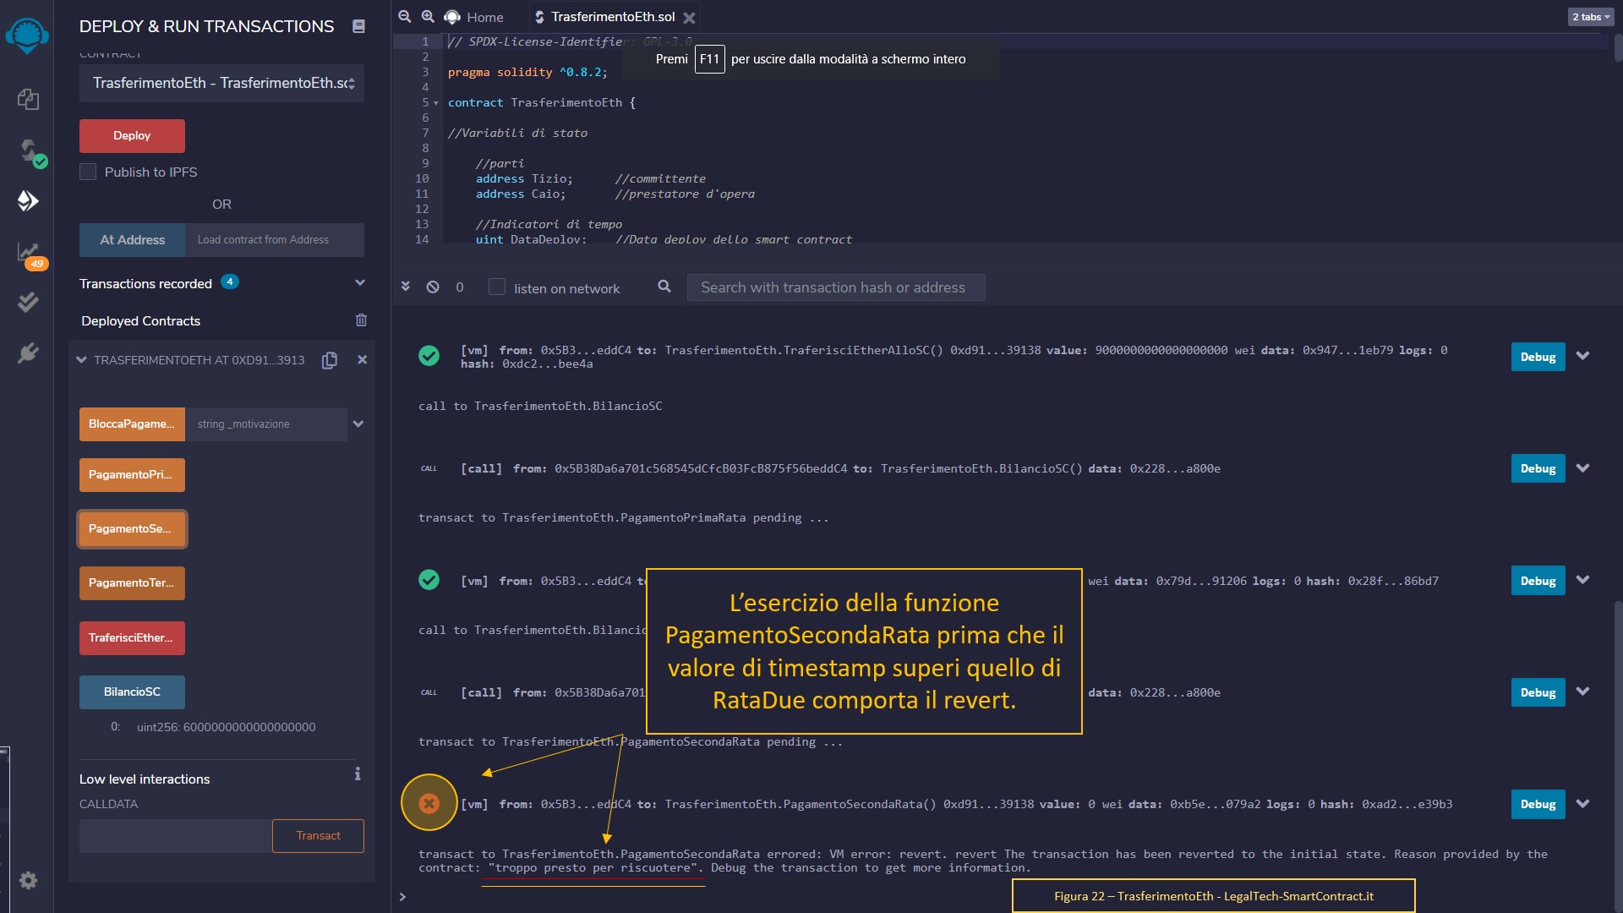Click the terminal search magnifier icon
The width and height of the screenshot is (1623, 913).
pos(664,287)
